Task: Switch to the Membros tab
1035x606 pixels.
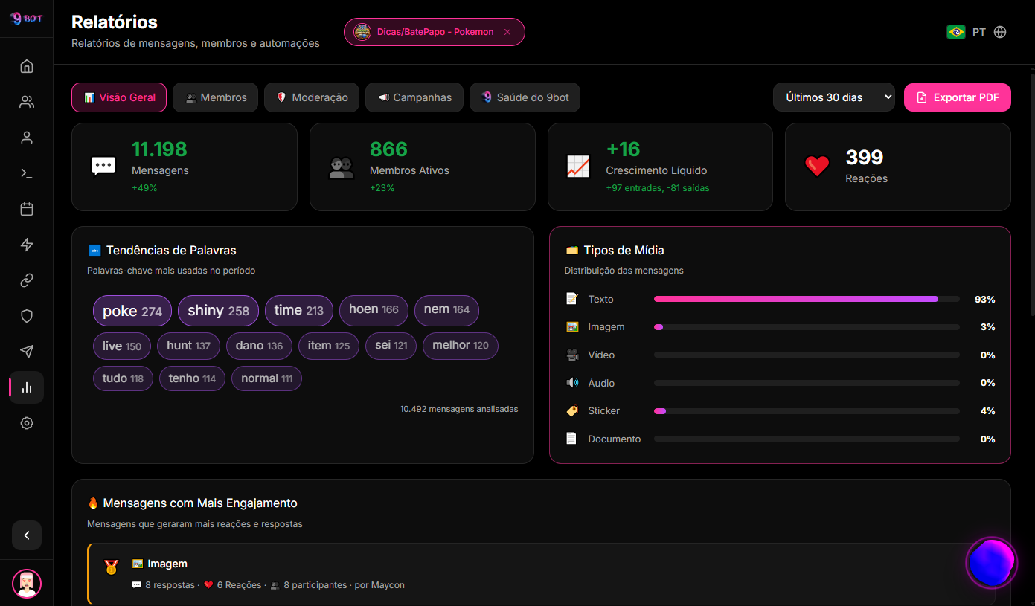Action: (x=216, y=97)
